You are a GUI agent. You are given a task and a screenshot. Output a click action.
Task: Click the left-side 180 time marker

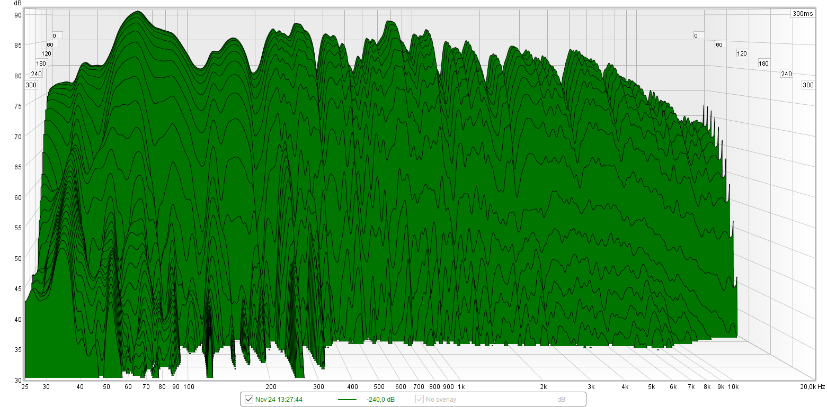tap(41, 64)
